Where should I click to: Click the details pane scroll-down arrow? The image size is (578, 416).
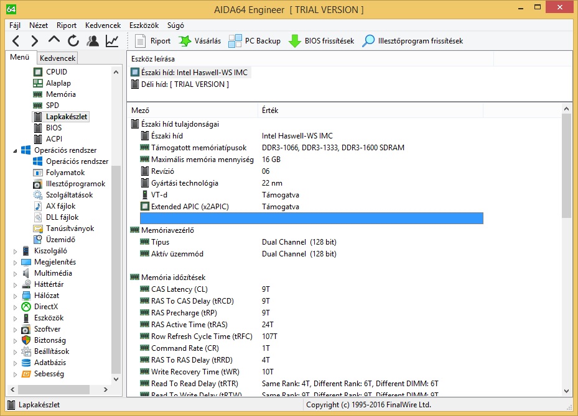(x=567, y=391)
